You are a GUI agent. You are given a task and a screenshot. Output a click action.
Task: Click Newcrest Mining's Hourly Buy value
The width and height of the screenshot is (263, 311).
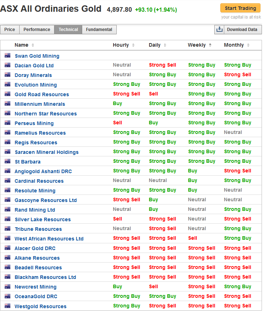pos(117,287)
